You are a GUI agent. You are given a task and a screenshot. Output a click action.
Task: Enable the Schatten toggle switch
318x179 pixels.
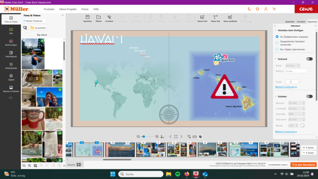point(309,96)
